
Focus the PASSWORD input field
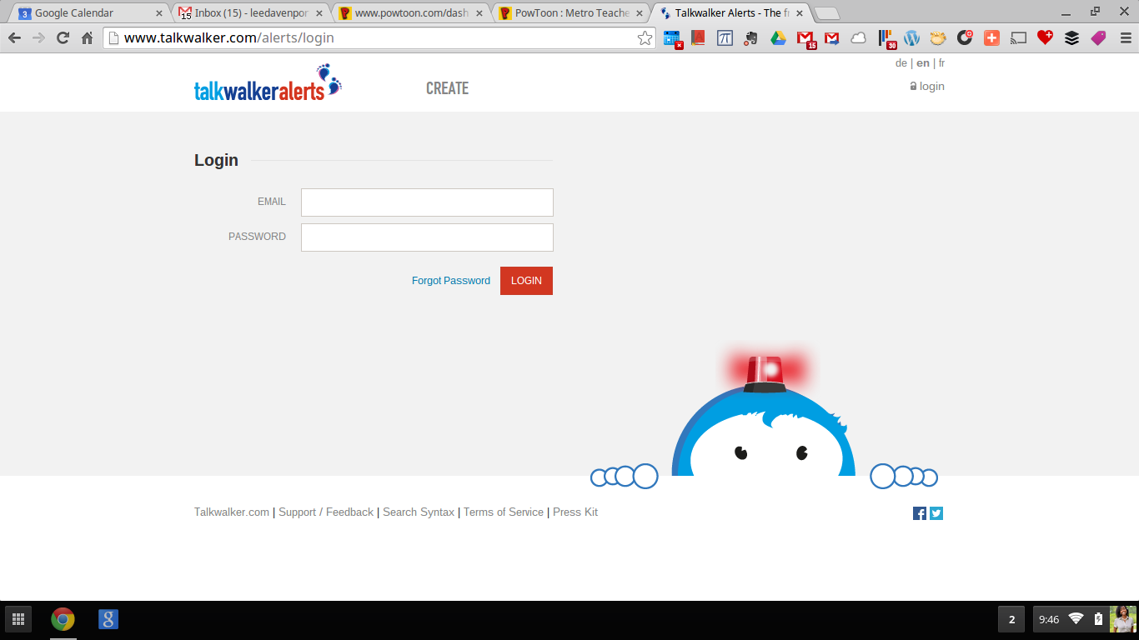pyautogui.click(x=427, y=237)
